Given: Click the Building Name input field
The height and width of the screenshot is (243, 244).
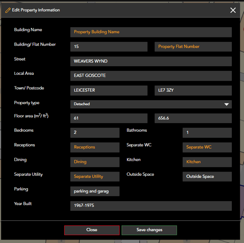Looking at the screenshot, I should [151, 32].
